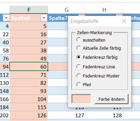Click cell with value 71 in column F
This screenshot has width=140, height=121.
coord(29,75)
